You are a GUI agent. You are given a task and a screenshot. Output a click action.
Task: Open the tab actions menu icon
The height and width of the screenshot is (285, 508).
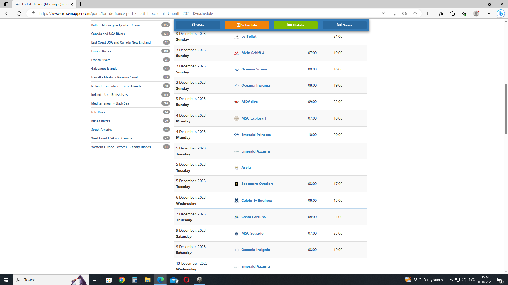pos(6,4)
